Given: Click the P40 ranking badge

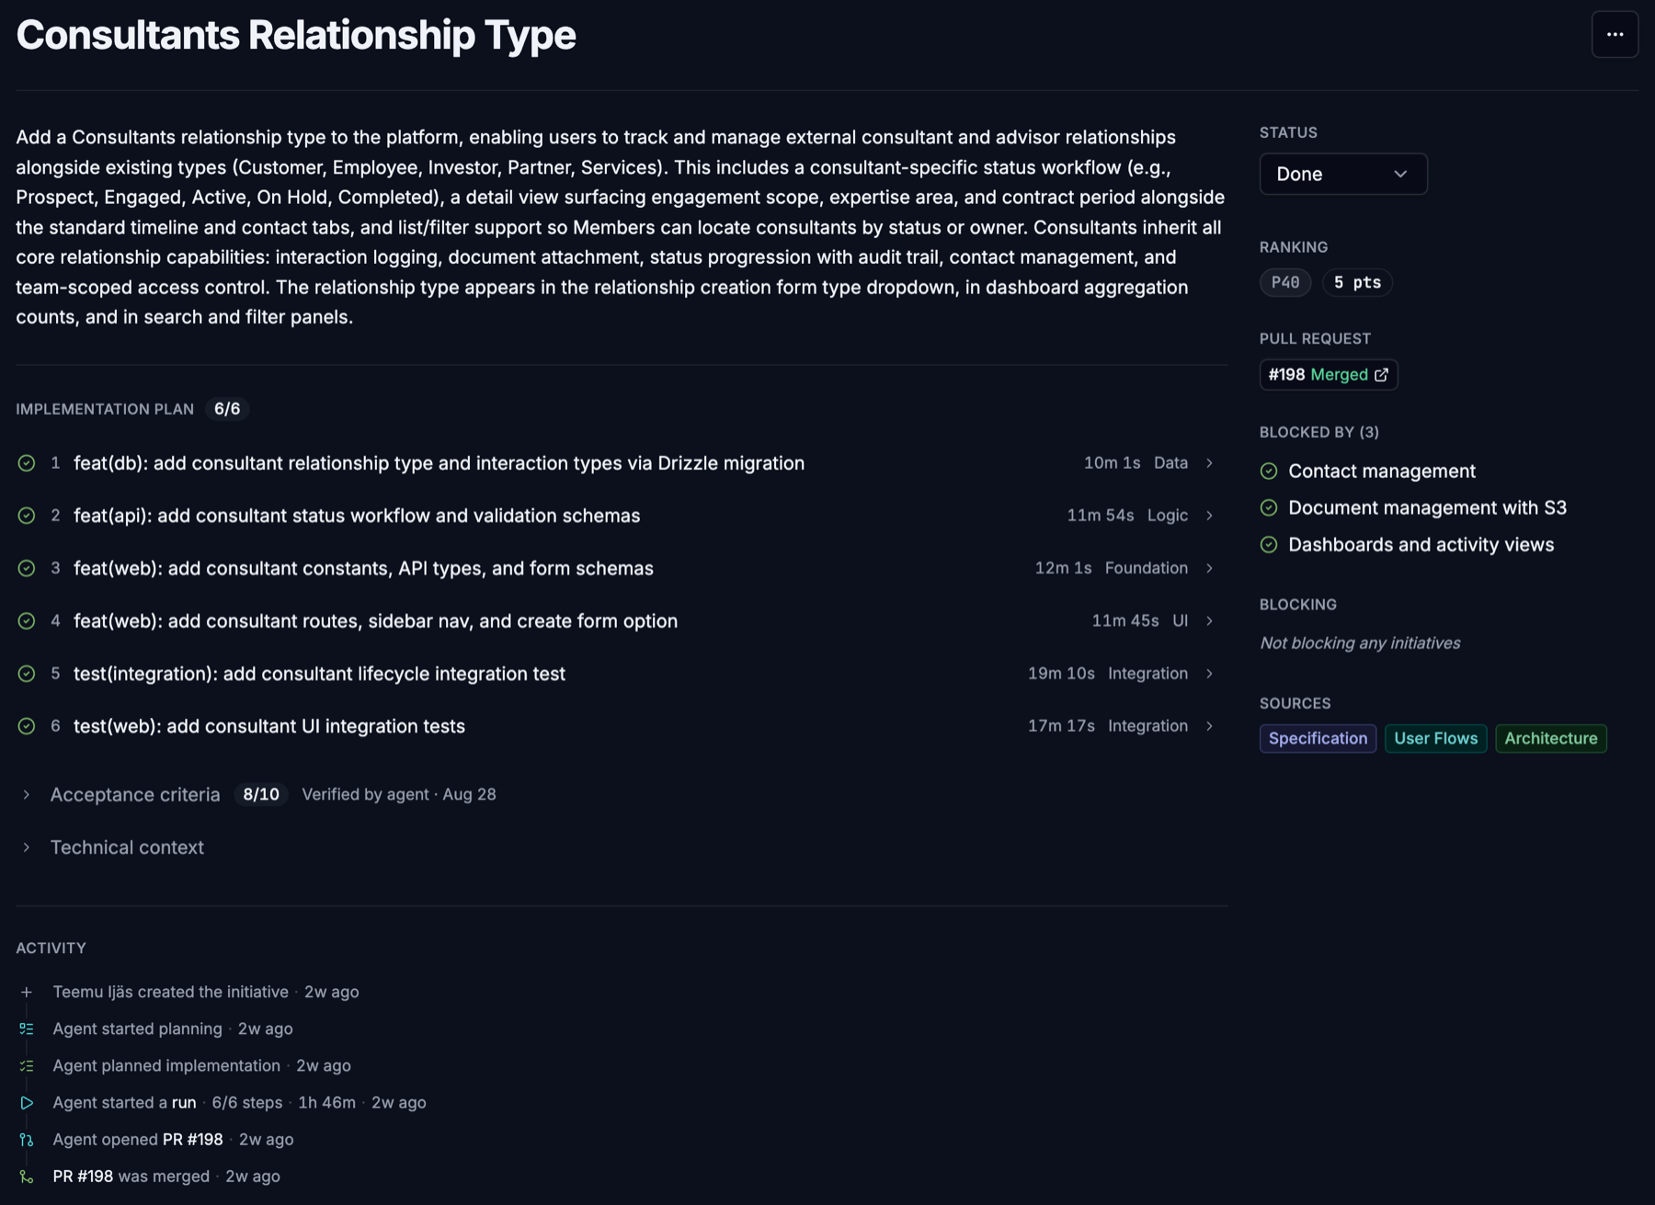Looking at the screenshot, I should 1284,282.
